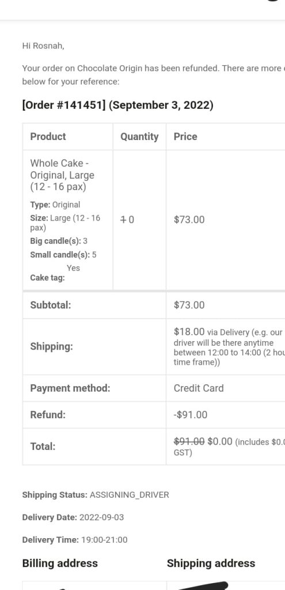Viewport: 285px width, 590px height.
Task: Select the Product column header
Action: (48, 137)
